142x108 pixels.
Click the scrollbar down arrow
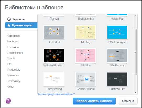click(x=135, y=92)
